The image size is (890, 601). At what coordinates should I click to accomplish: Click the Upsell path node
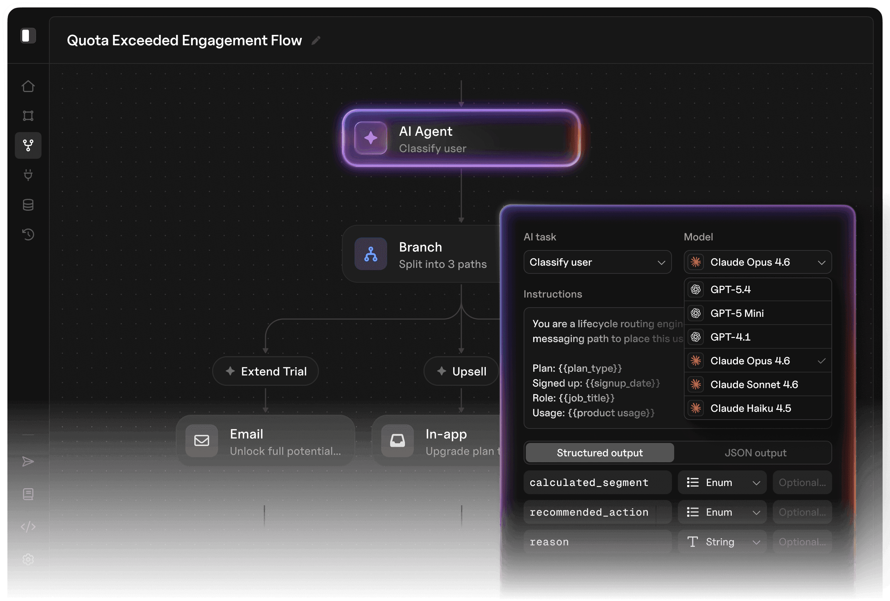[x=461, y=371]
